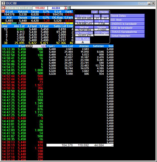Viewport: 157px width, 162px height.
Task: Click the Piyasa Değeri label
Action: [x=84, y=21]
